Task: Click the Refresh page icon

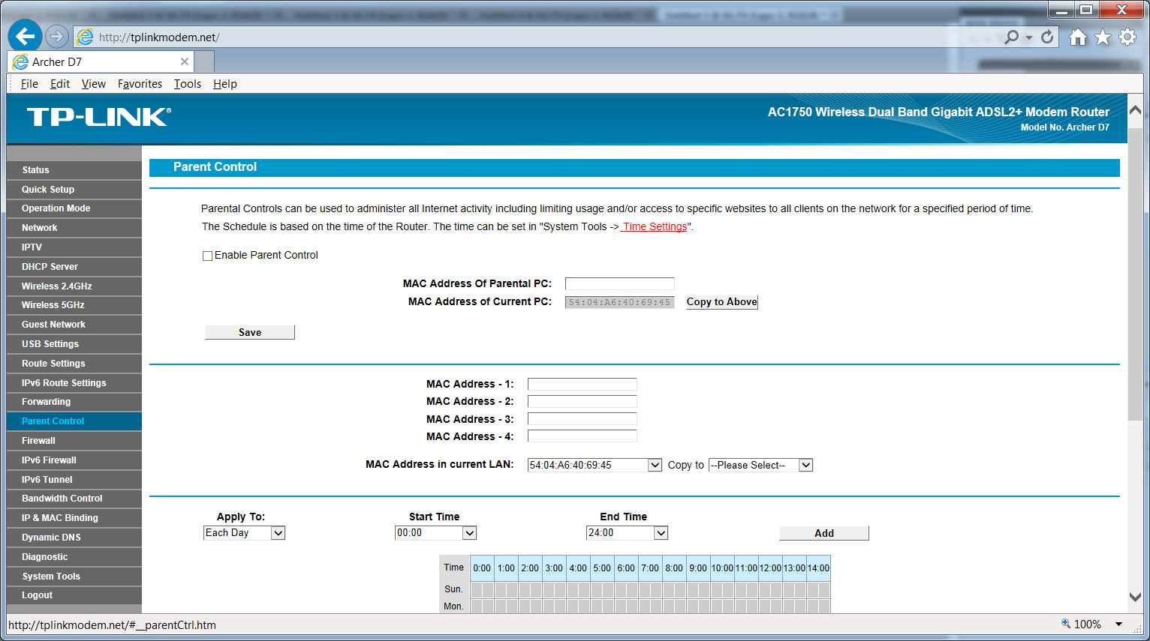Action: 1047,37
